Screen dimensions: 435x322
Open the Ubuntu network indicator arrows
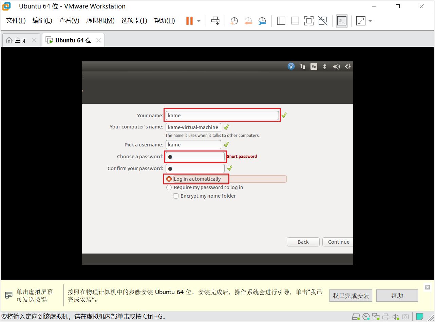pyautogui.click(x=302, y=66)
